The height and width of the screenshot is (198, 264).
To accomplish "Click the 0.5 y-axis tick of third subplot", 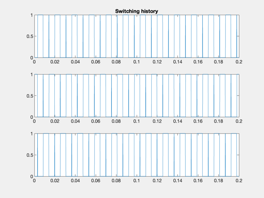I will [x=30, y=155].
